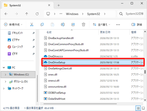Screen dimensions: 147x111
Task: Click the onex.dll file icon
Action: tap(46, 74)
